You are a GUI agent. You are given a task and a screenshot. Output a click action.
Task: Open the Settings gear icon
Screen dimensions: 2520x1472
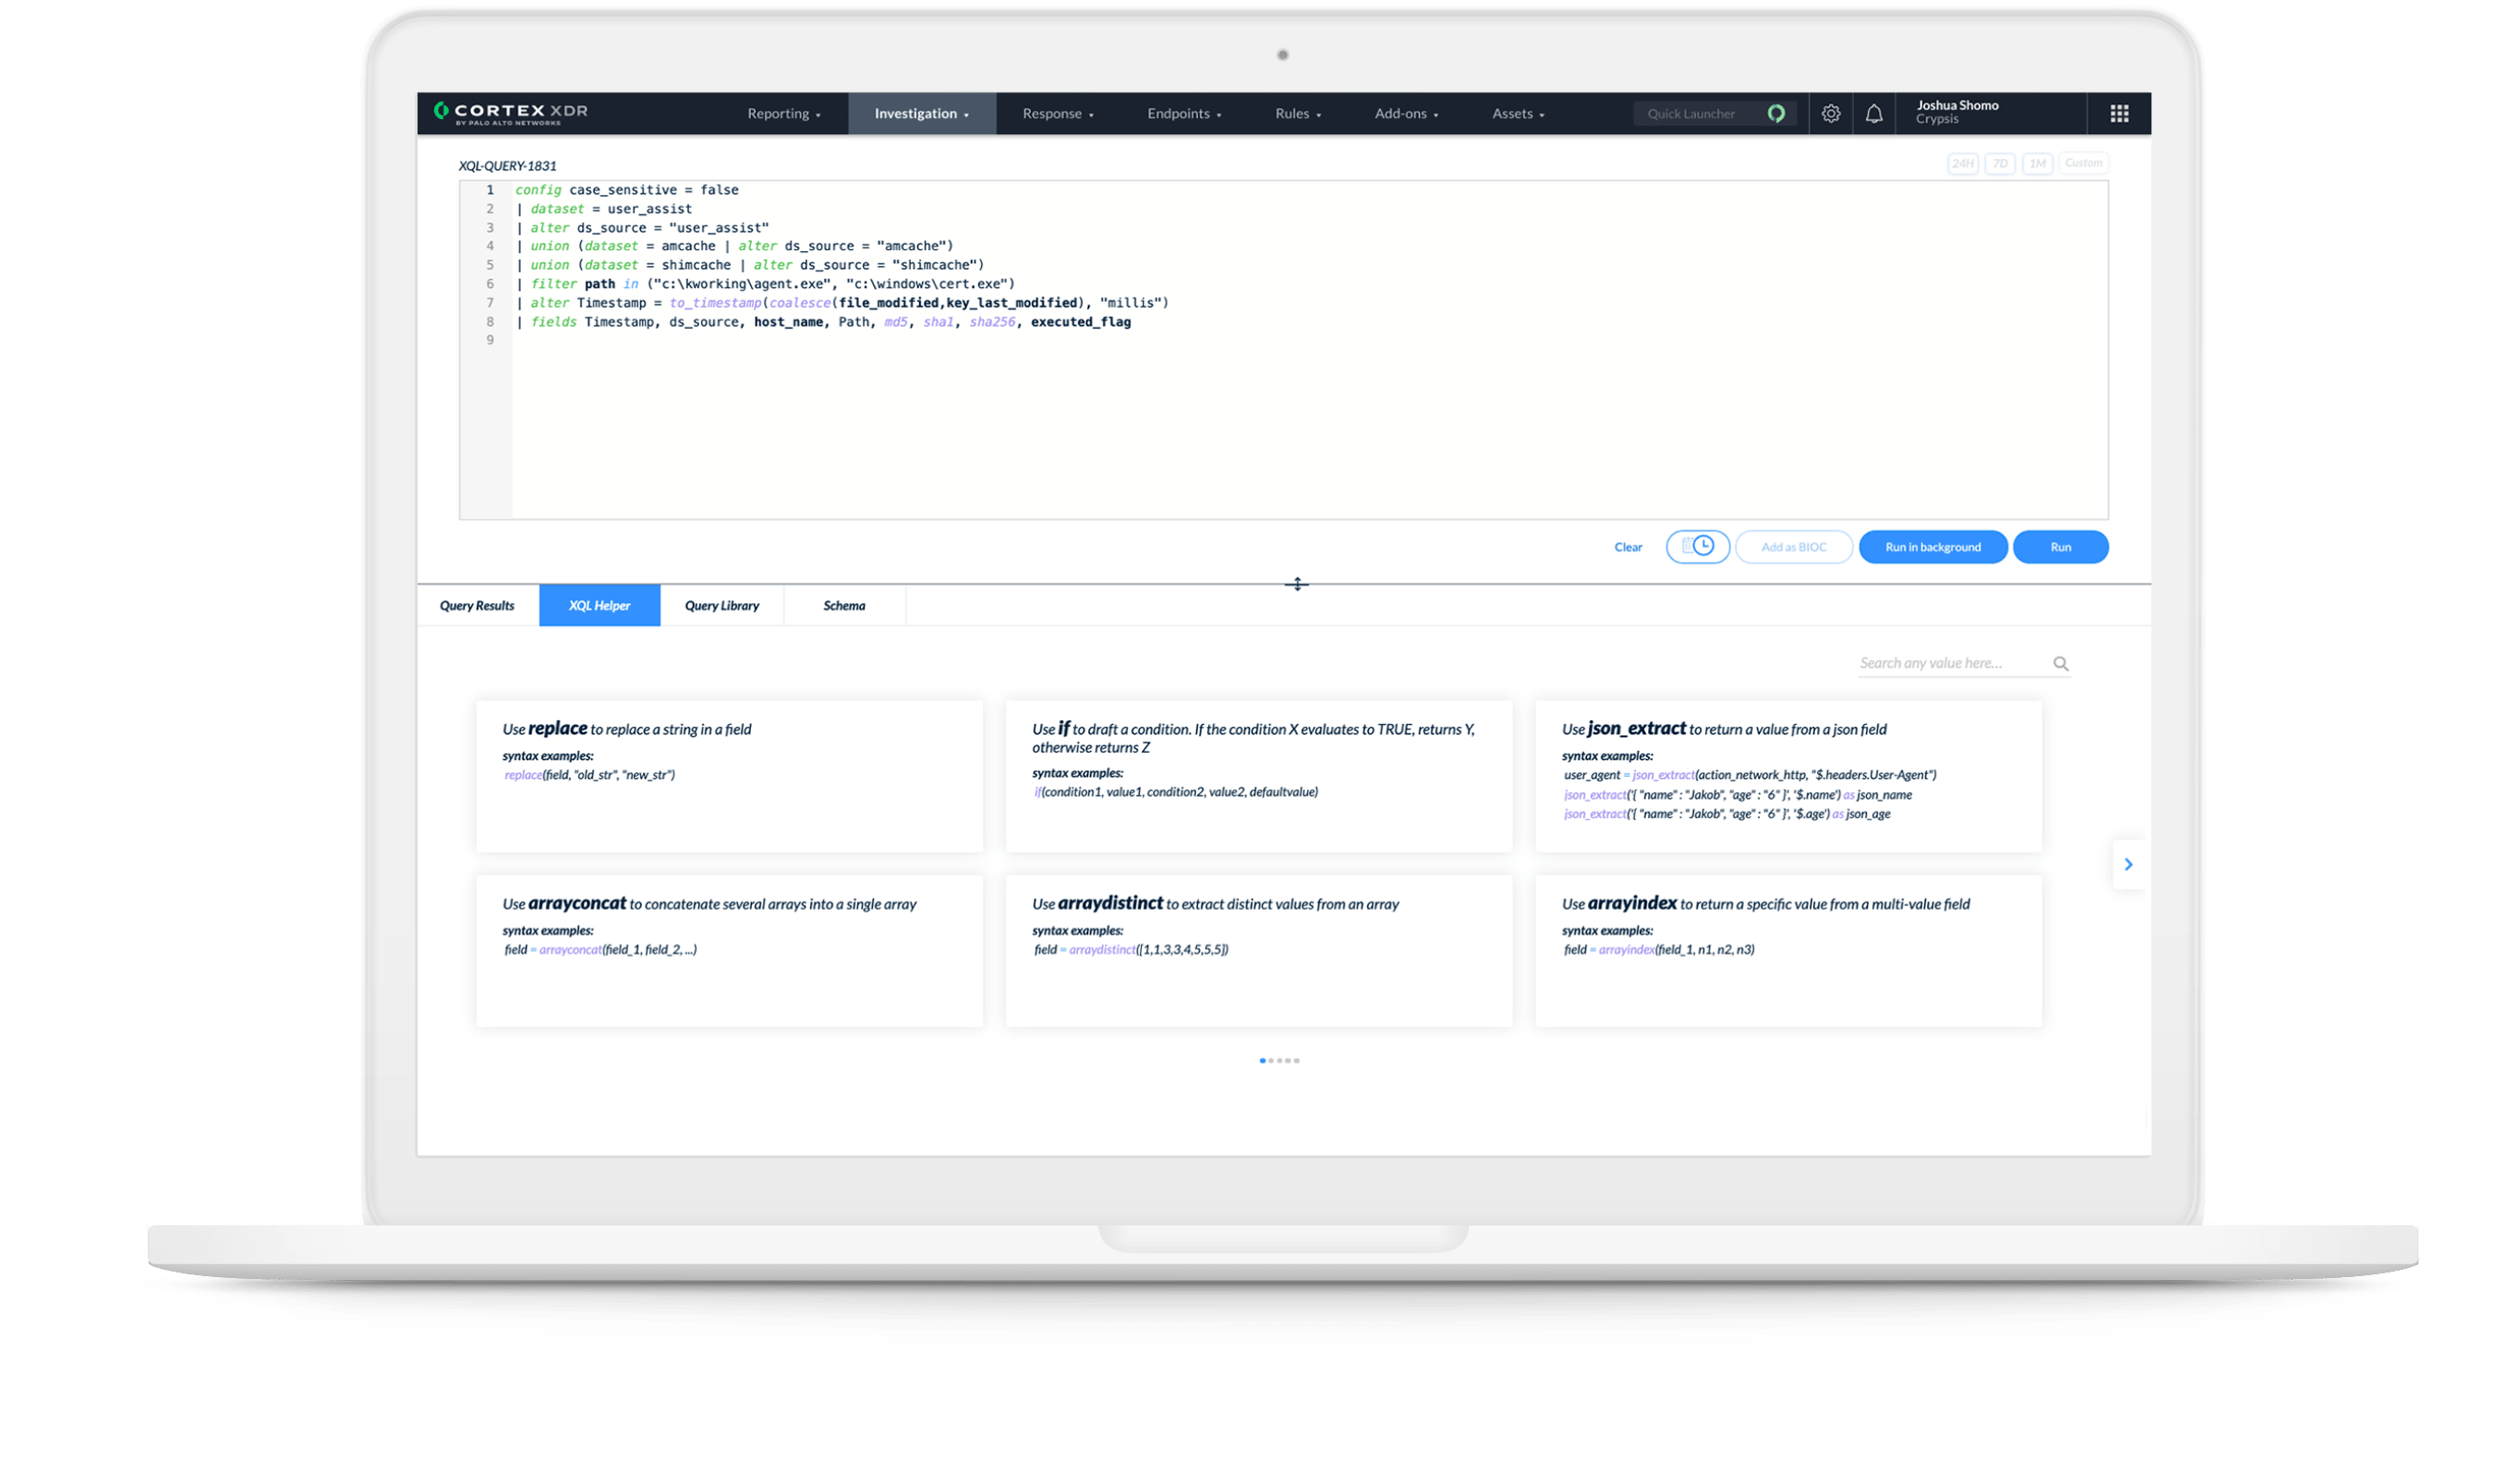coord(1832,113)
